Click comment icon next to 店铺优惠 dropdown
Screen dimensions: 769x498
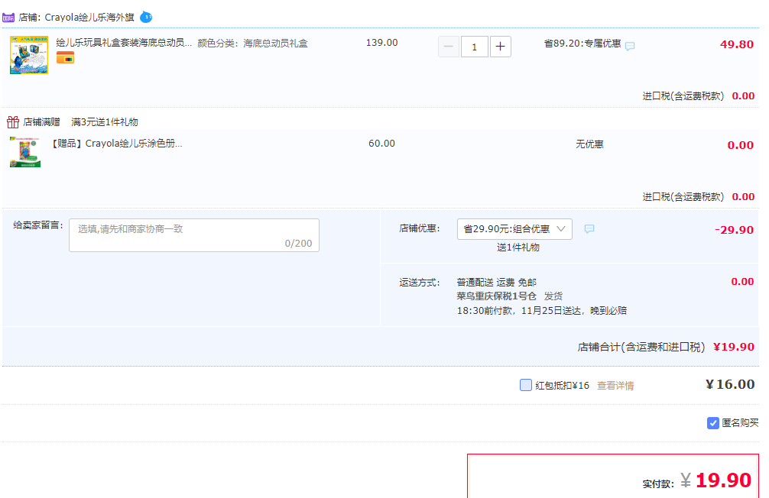coord(589,229)
